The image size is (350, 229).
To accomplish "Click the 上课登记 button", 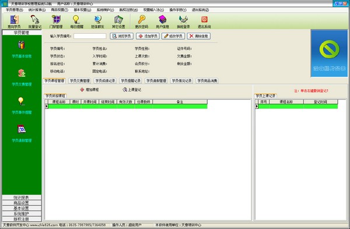I will coord(132,90).
